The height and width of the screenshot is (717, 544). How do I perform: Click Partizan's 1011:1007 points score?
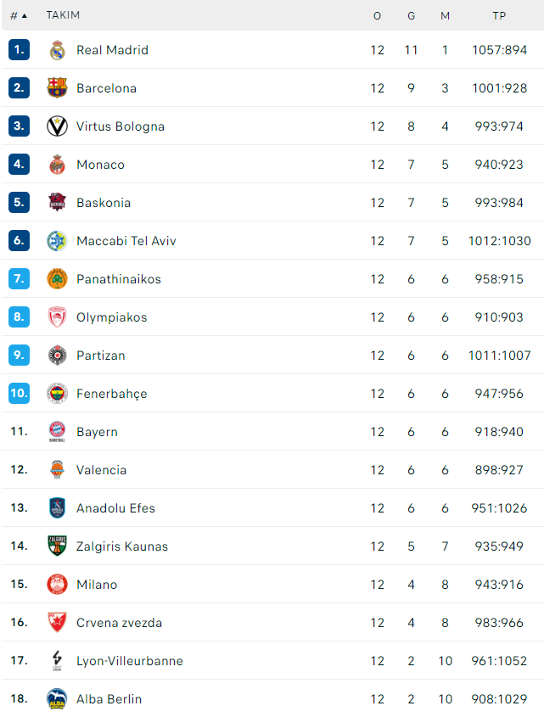(x=499, y=356)
